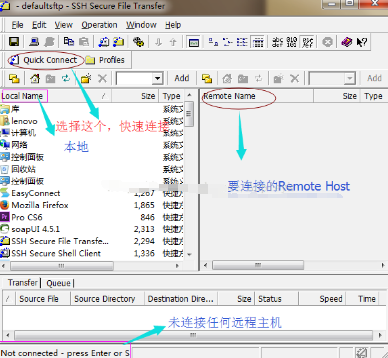Viewport: 388px width, 358px height.
Task: Open the Edit menu
Action: (39, 25)
